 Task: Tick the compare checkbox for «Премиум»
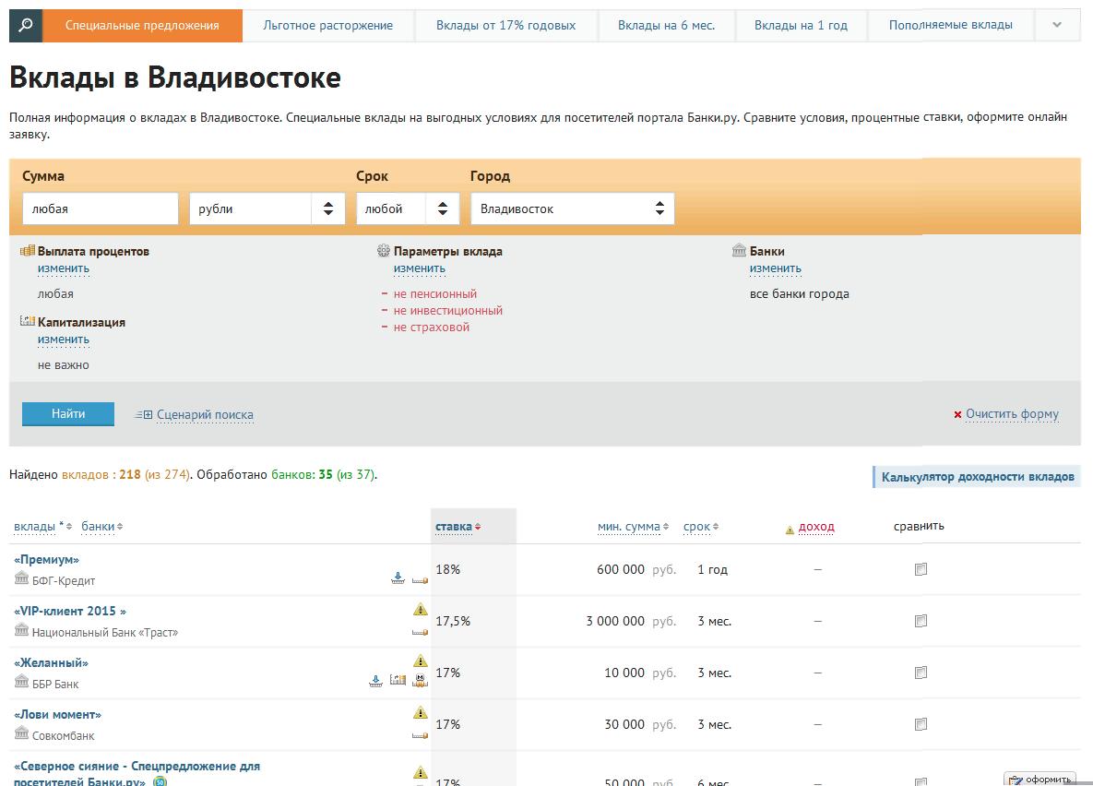pos(921,569)
